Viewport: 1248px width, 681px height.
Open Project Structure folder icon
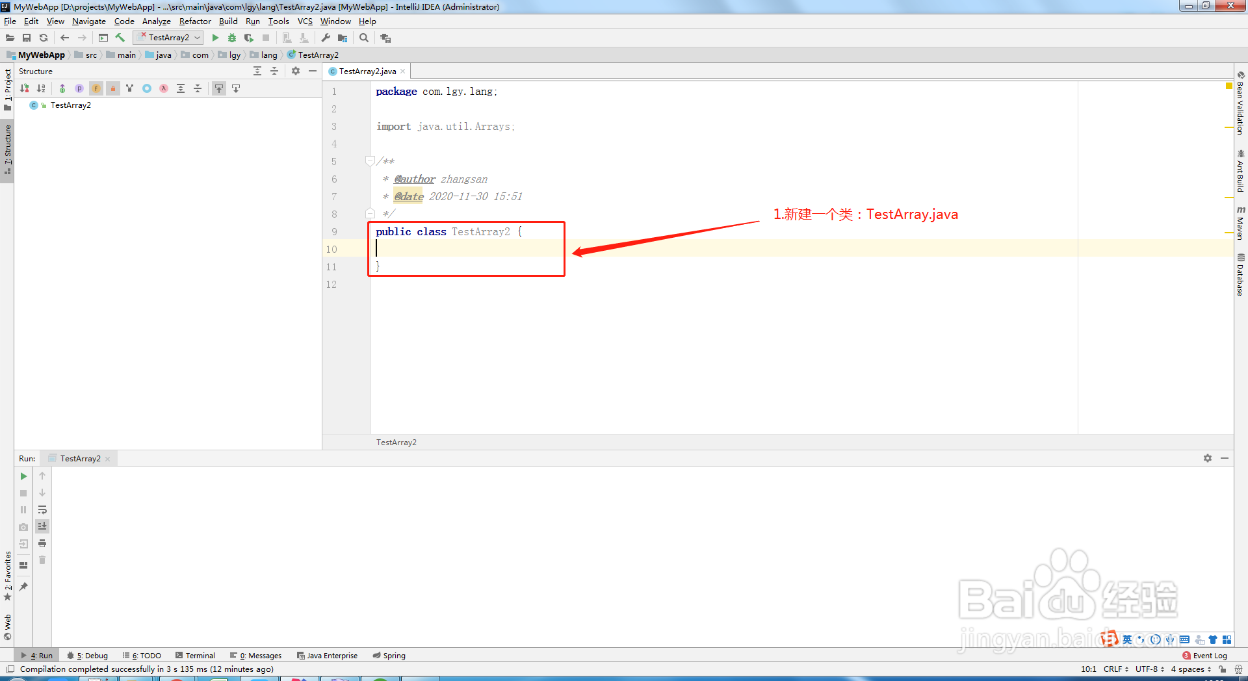343,38
